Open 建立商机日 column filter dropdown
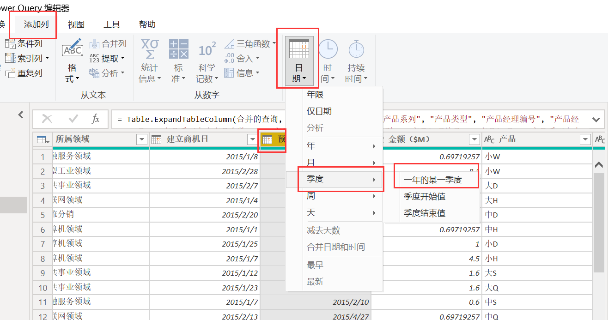Viewport: 608px width, 320px height. click(252, 139)
